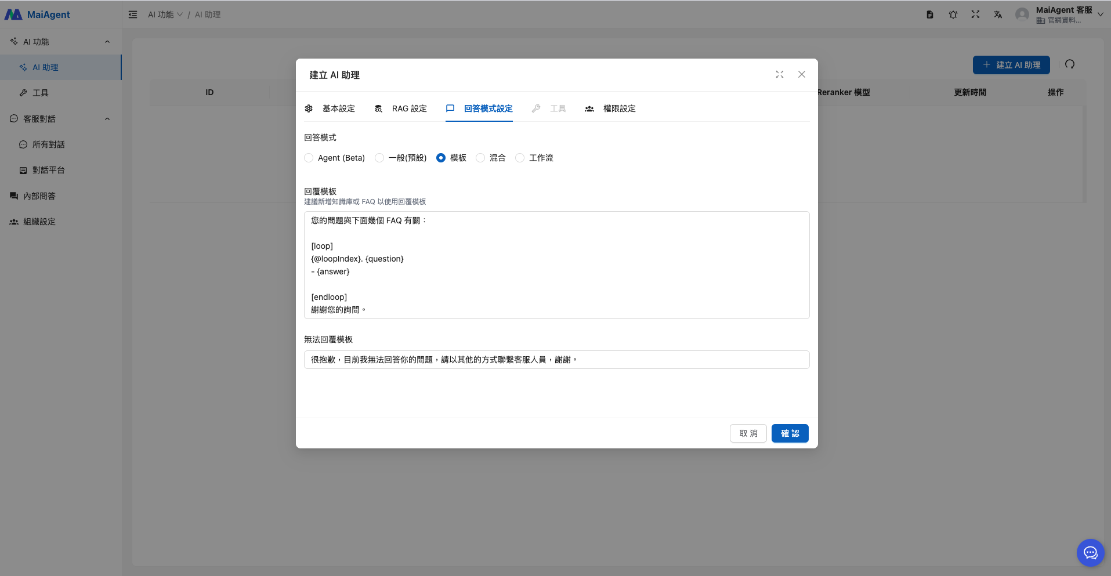Viewport: 1111px width, 576px height.
Task: Toggle fullscreen mode icon in header
Action: coord(976,15)
